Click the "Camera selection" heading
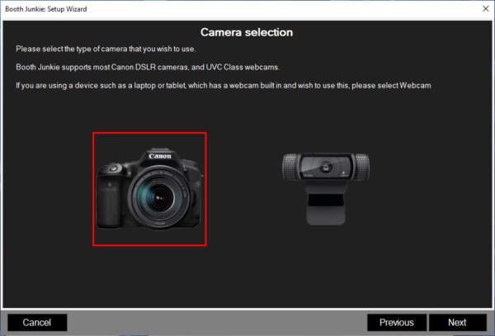 pos(247,32)
